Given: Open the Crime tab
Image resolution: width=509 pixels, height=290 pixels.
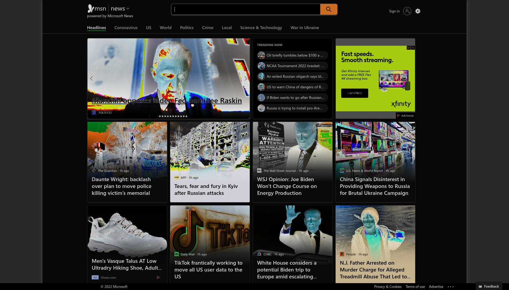Looking at the screenshot, I should click(208, 28).
